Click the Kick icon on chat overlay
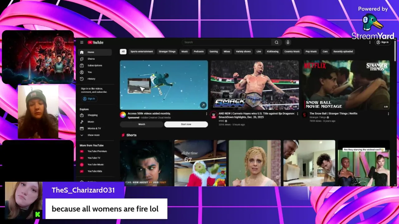The image size is (399, 224). click(38, 214)
